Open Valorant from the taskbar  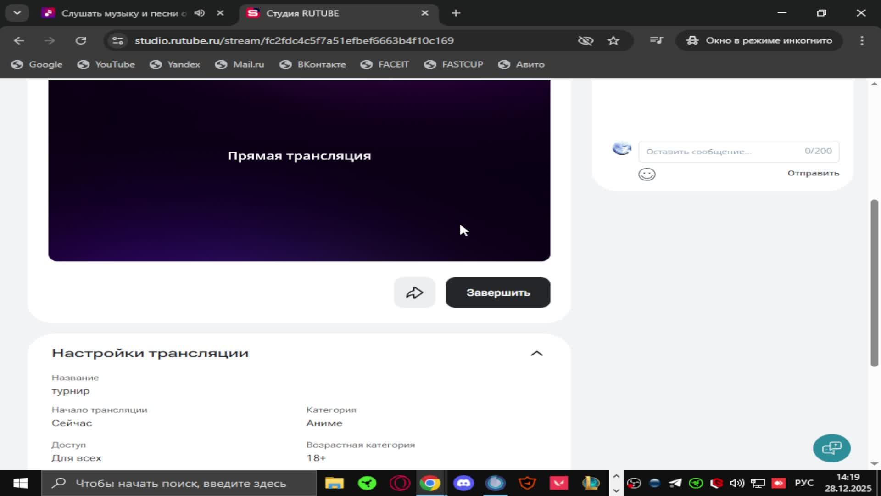[x=559, y=483]
